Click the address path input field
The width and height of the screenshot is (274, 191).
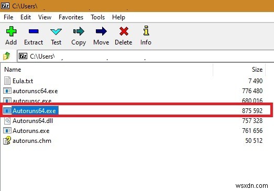[146, 56]
